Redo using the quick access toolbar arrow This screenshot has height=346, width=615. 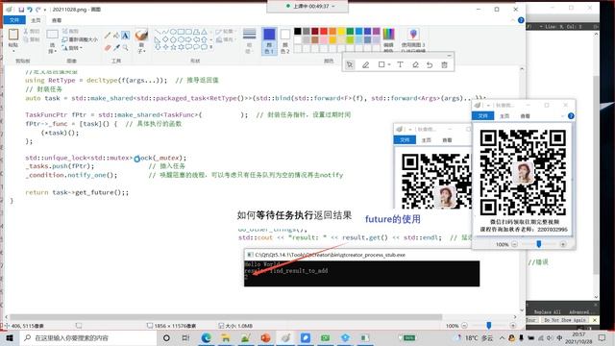[37, 10]
